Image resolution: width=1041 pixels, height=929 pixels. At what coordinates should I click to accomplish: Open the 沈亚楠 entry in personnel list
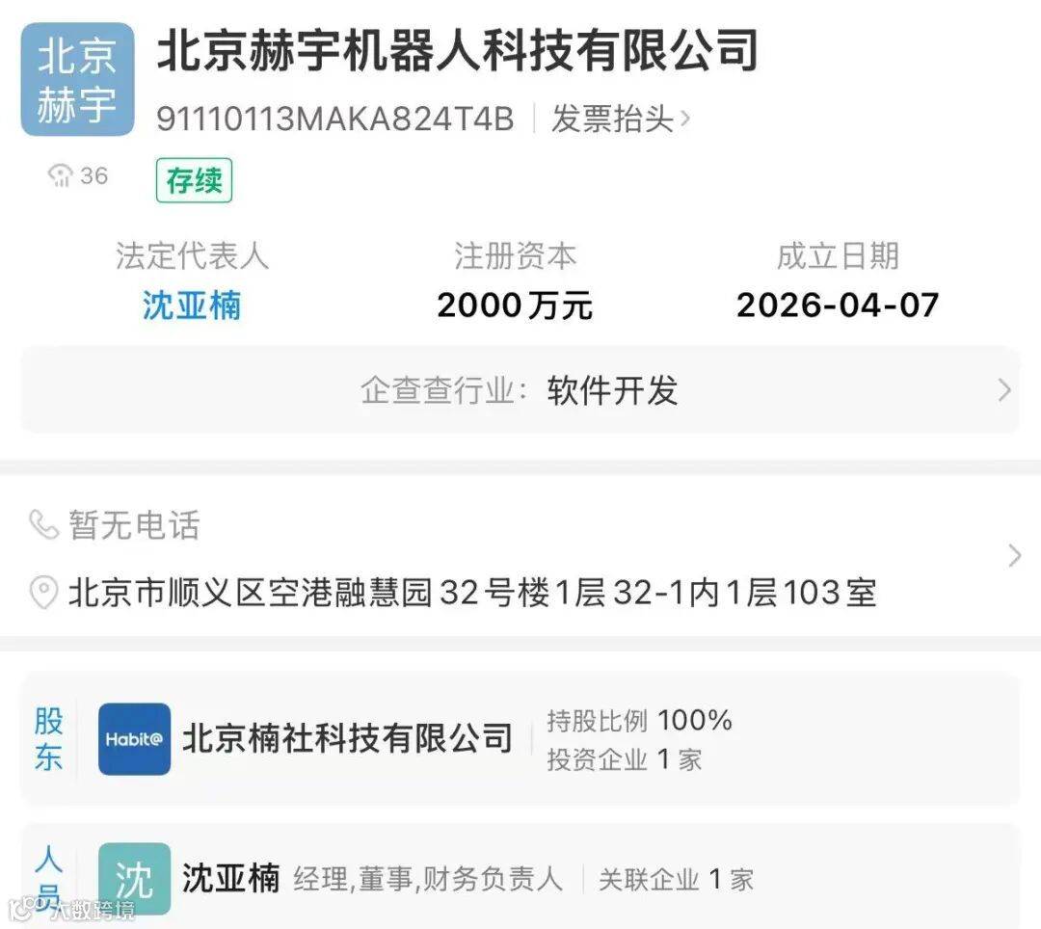click(230, 879)
